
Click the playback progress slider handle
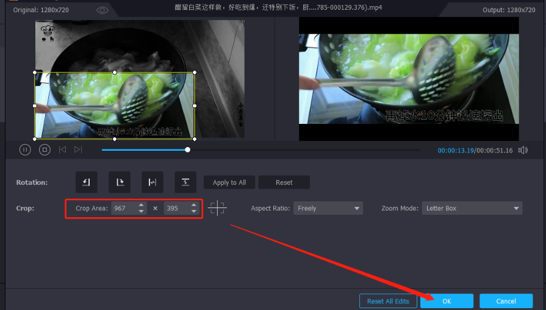[x=187, y=150]
